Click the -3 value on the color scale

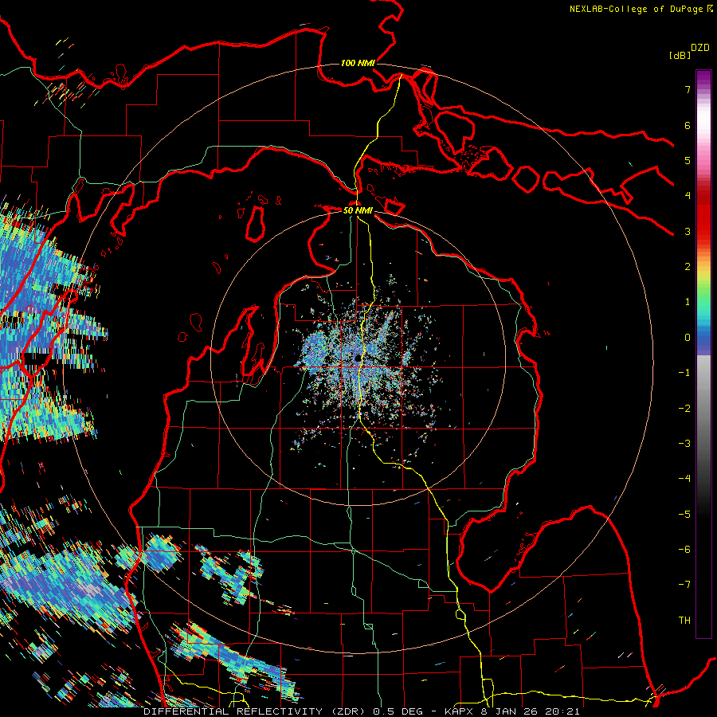click(684, 444)
